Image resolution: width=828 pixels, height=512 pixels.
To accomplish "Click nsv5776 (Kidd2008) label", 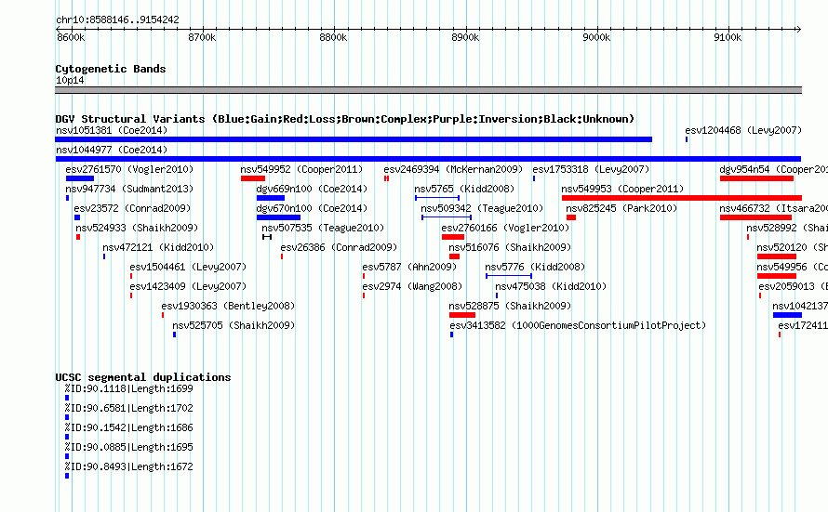I will 535,267.
